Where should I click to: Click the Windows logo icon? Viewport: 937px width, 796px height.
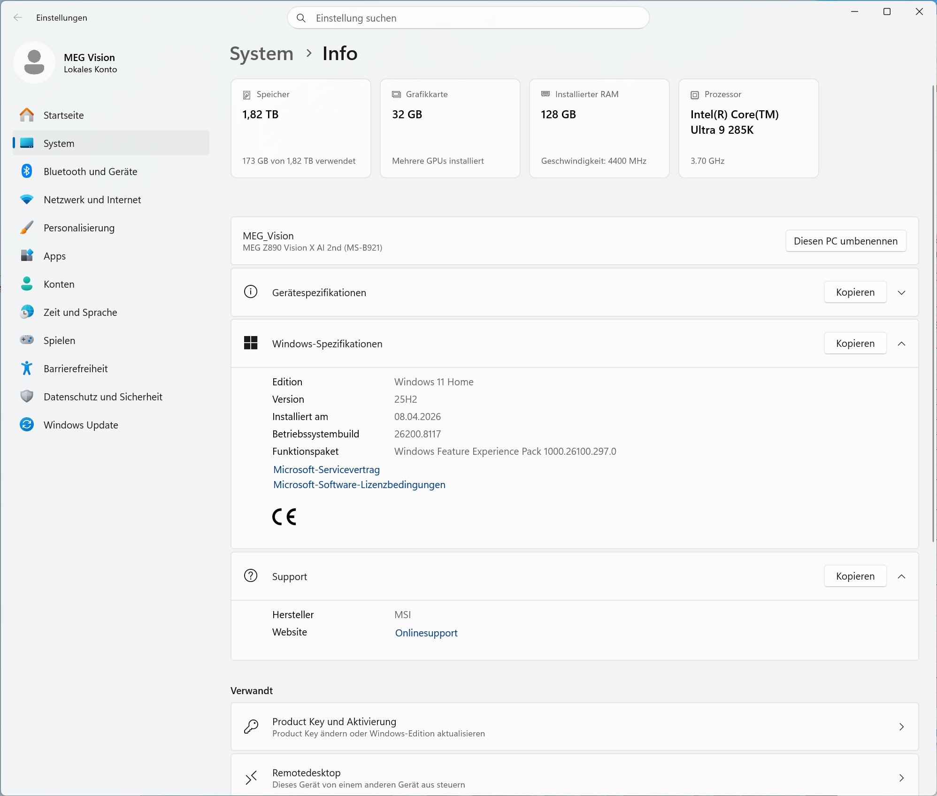point(251,343)
